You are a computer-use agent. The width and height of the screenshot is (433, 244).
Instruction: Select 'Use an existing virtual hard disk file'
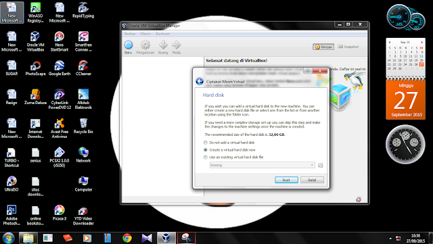point(233,157)
